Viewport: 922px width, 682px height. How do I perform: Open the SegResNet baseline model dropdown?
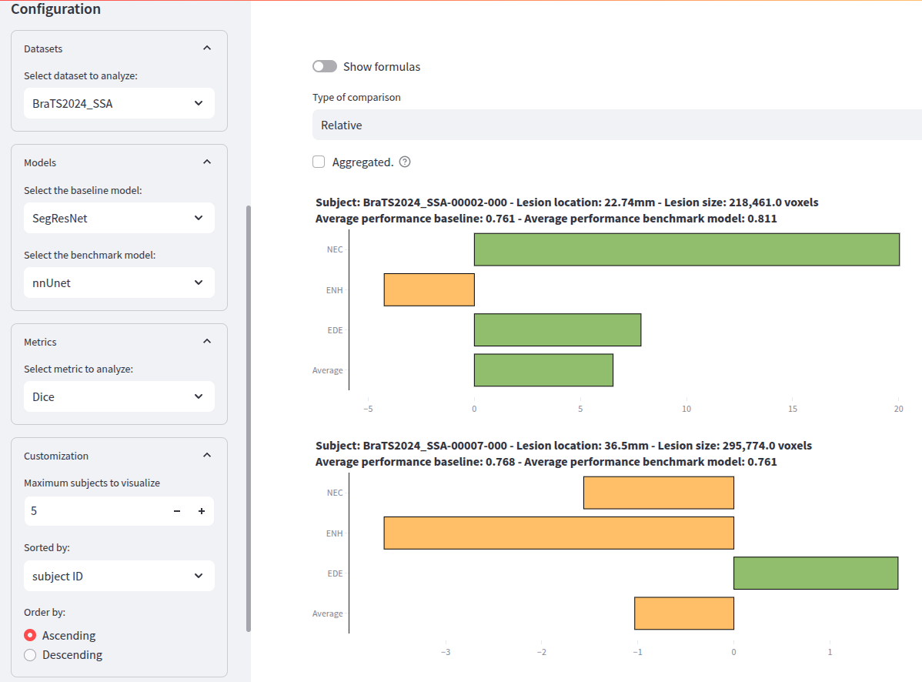coord(119,218)
